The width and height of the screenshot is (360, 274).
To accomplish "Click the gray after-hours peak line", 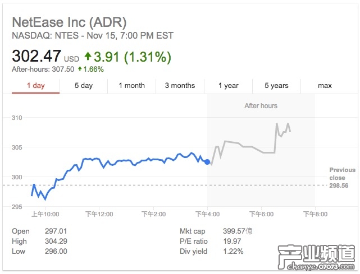I will point(277,124).
